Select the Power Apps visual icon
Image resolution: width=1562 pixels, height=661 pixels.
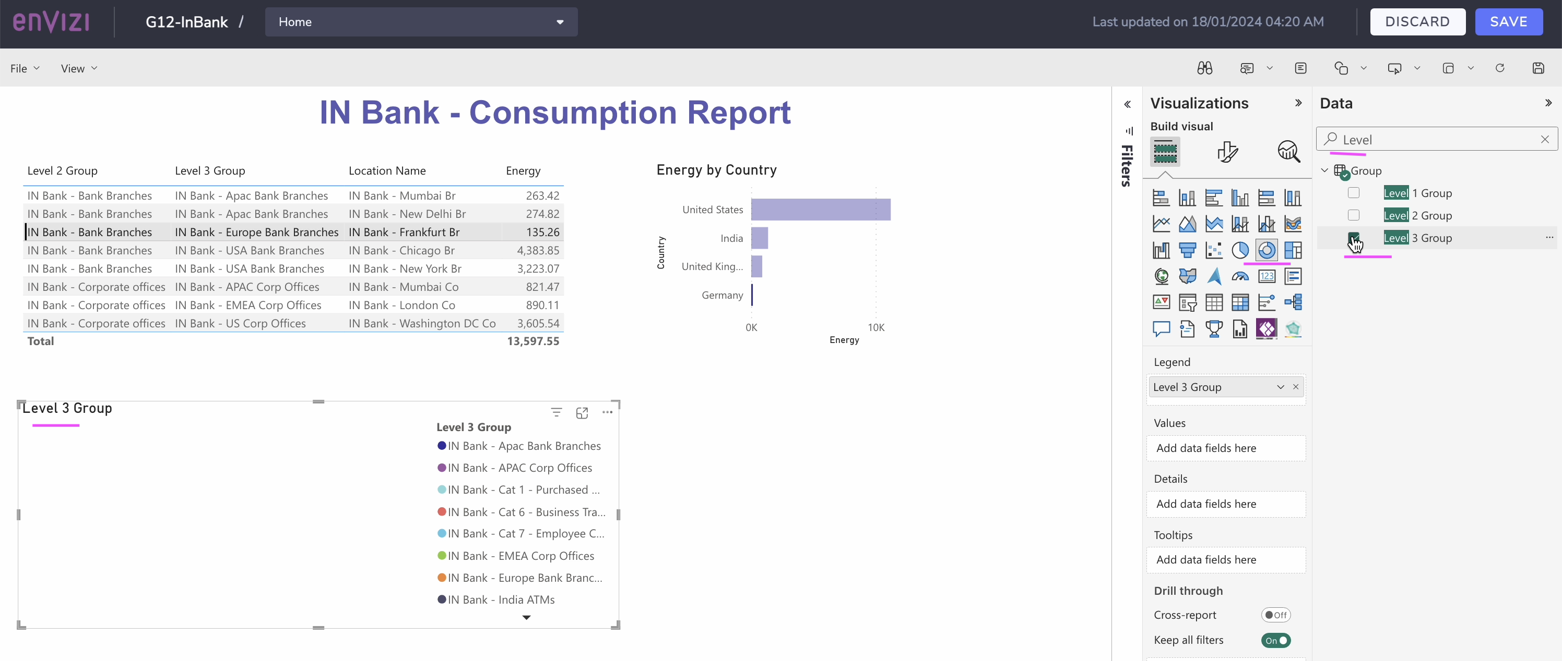coord(1268,329)
